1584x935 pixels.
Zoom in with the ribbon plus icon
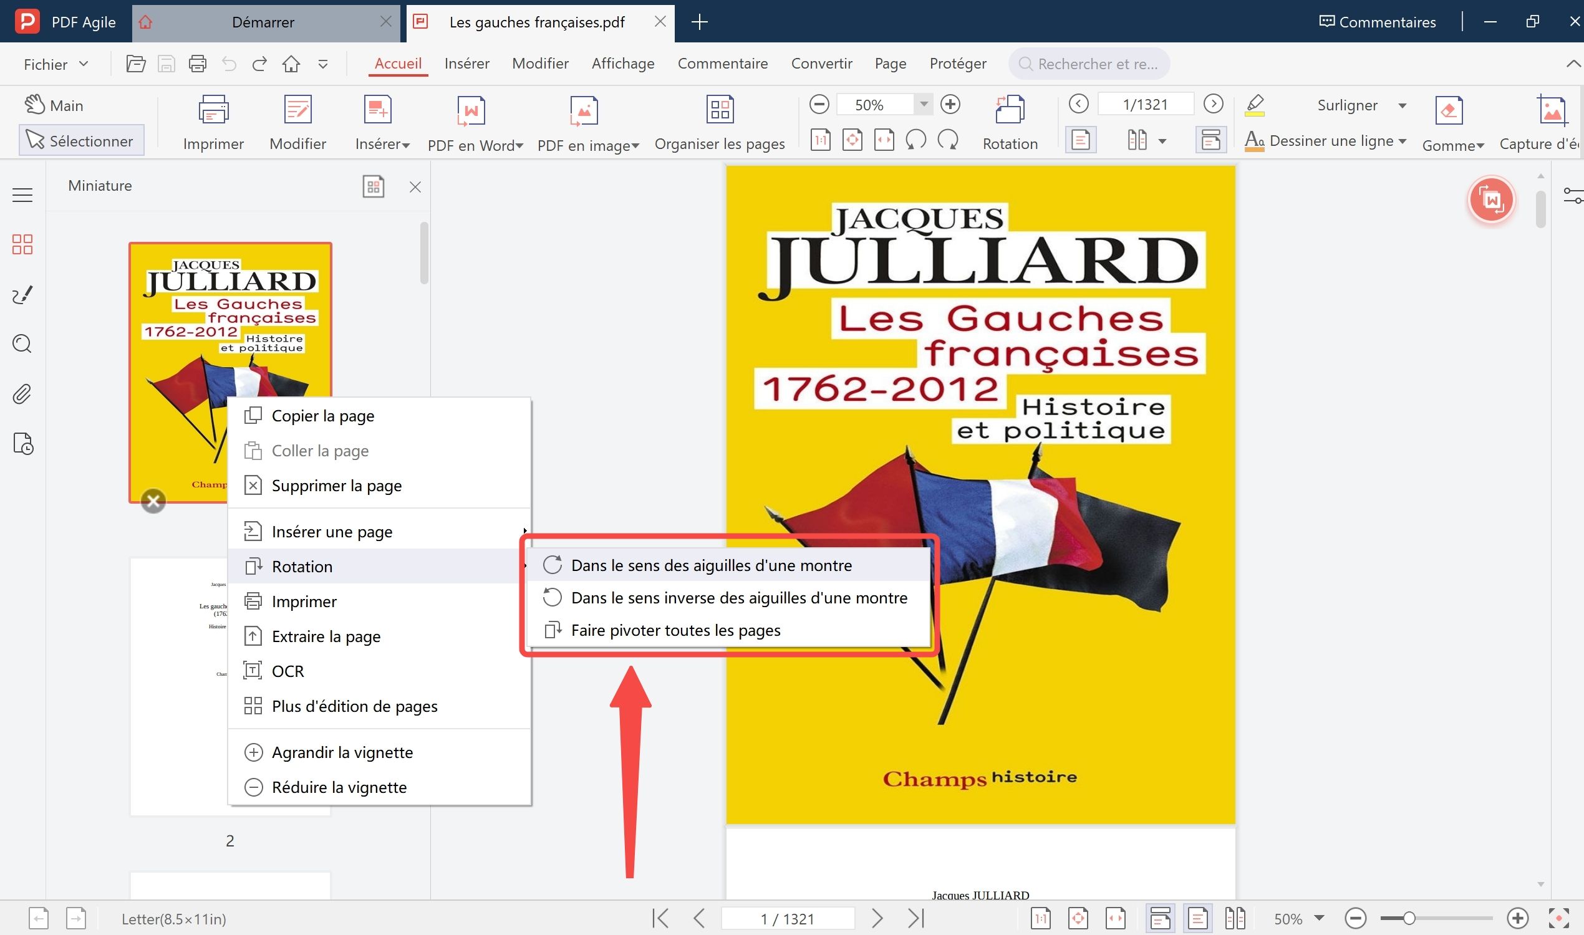(x=950, y=104)
